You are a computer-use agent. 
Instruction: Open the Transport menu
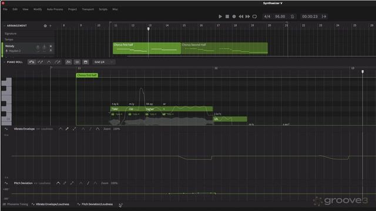point(88,9)
